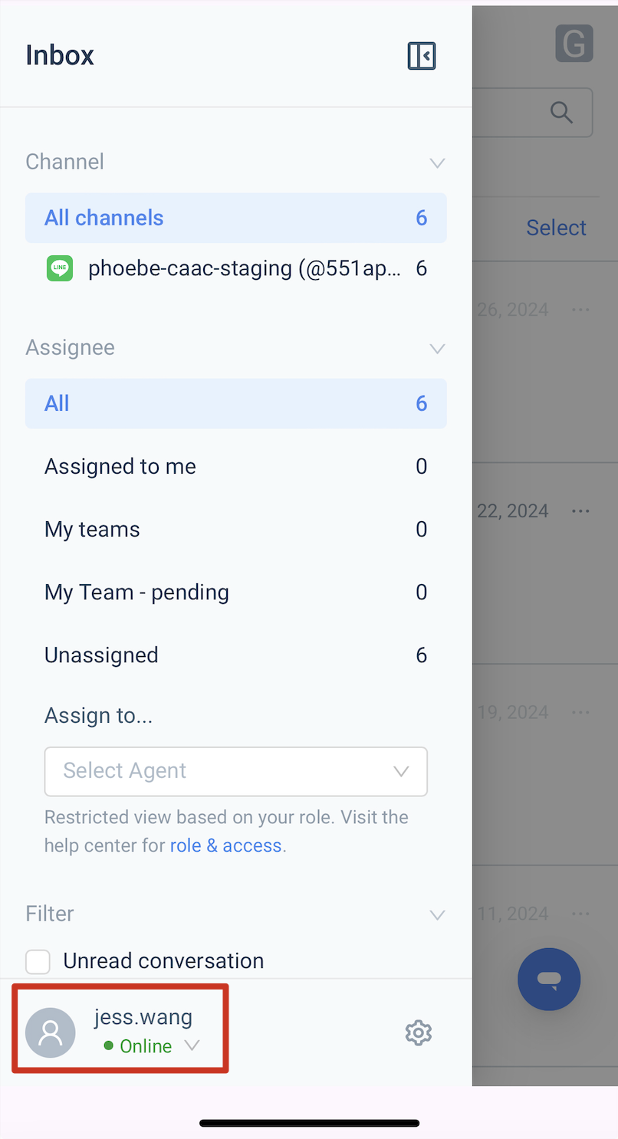Click the Select button
The height and width of the screenshot is (1139, 618).
(556, 228)
